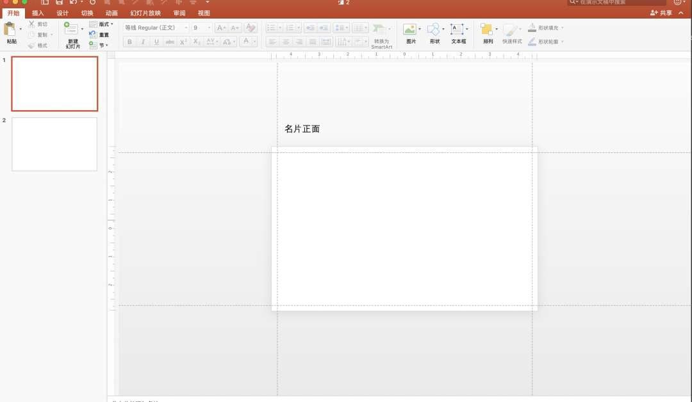Click the Share (共享) button
This screenshot has height=402, width=692.
pos(662,13)
